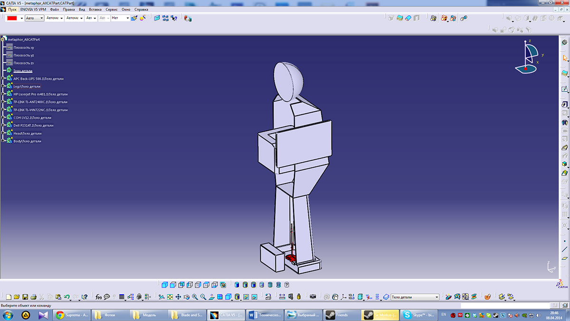Click the 3D compass in the viewport
The image size is (570, 321).
coord(527,56)
